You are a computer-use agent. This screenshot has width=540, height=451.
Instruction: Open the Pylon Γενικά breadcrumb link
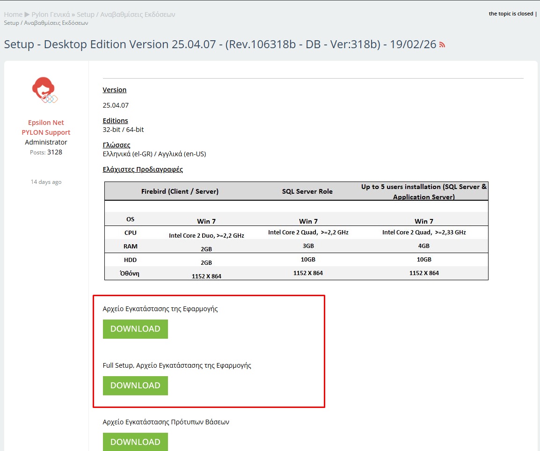click(51, 15)
